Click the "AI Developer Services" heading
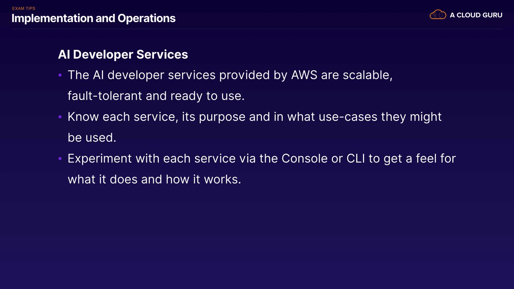 (x=123, y=55)
